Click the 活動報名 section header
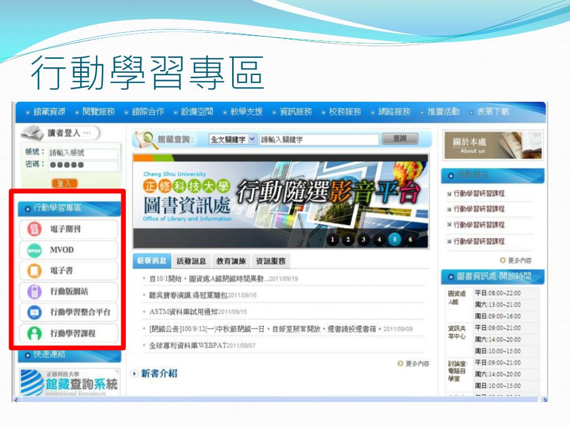Screen dimensions: 570x427 [x=493, y=175]
